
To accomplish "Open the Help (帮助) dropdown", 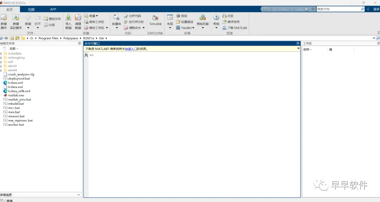I will coord(216,28).
